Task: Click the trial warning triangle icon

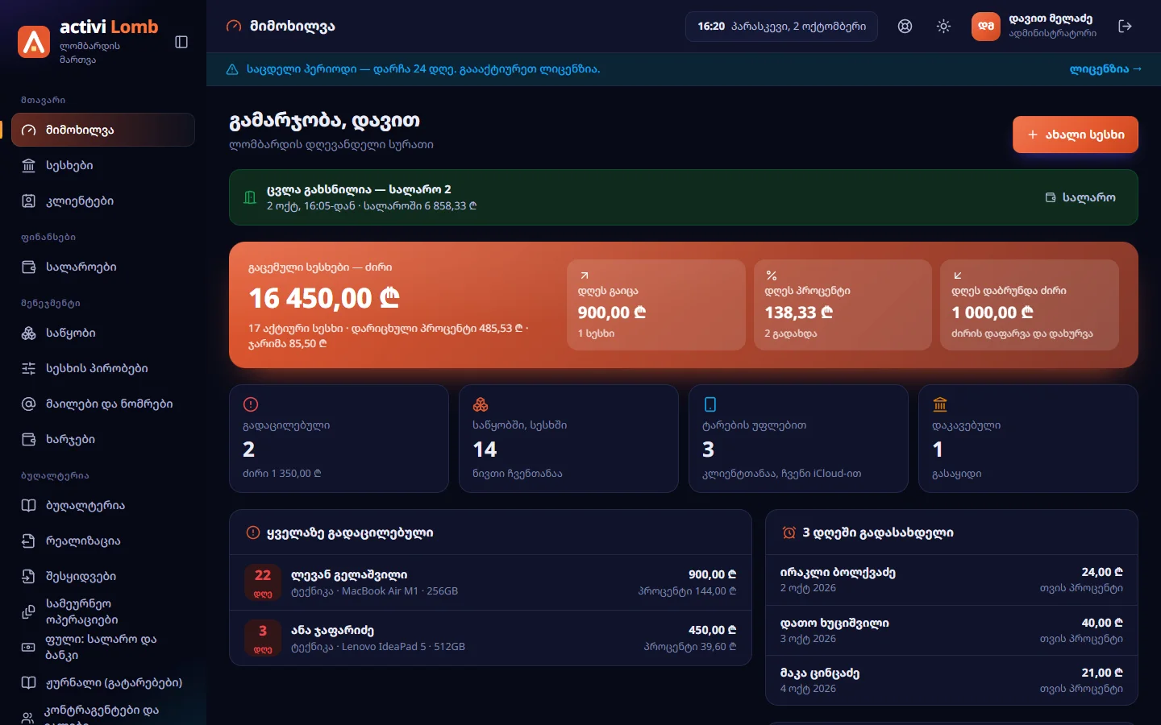Action: pos(232,69)
